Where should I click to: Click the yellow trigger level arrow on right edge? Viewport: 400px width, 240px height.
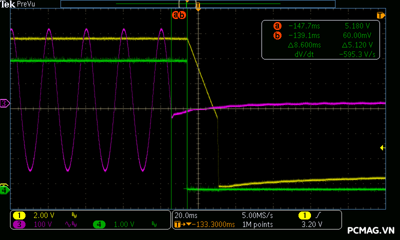382,147
